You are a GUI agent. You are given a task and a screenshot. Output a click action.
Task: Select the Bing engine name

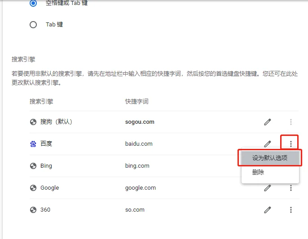tap(46, 166)
